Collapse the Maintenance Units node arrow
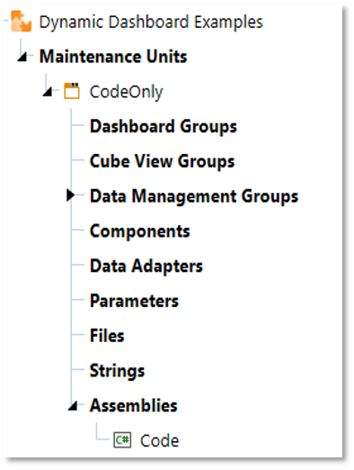354x470 pixels. [22, 57]
